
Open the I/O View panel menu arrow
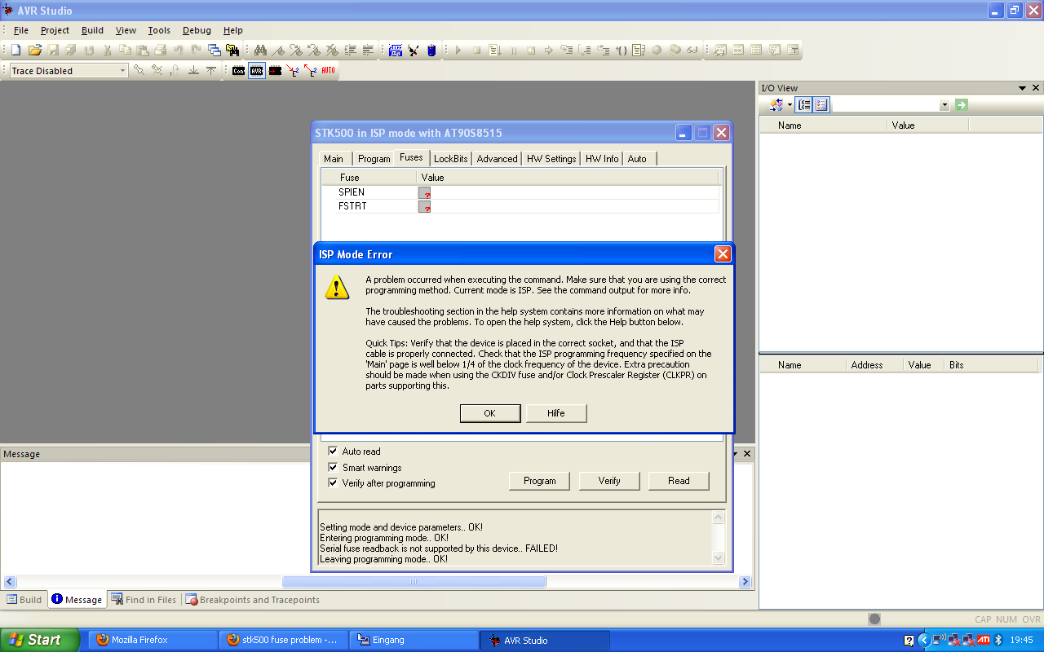tap(1022, 88)
